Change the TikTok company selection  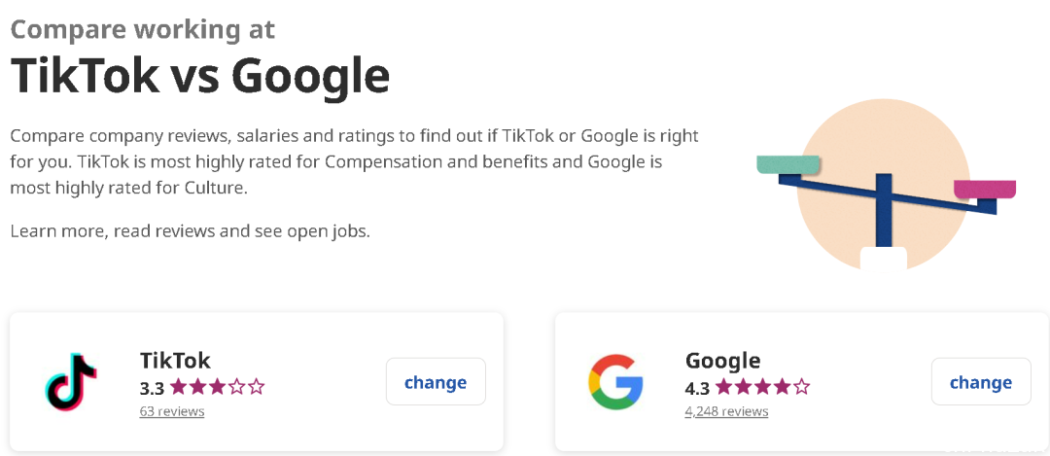pos(436,382)
